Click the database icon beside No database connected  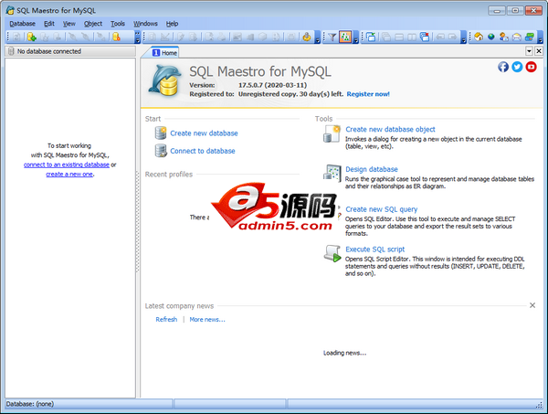coord(11,51)
